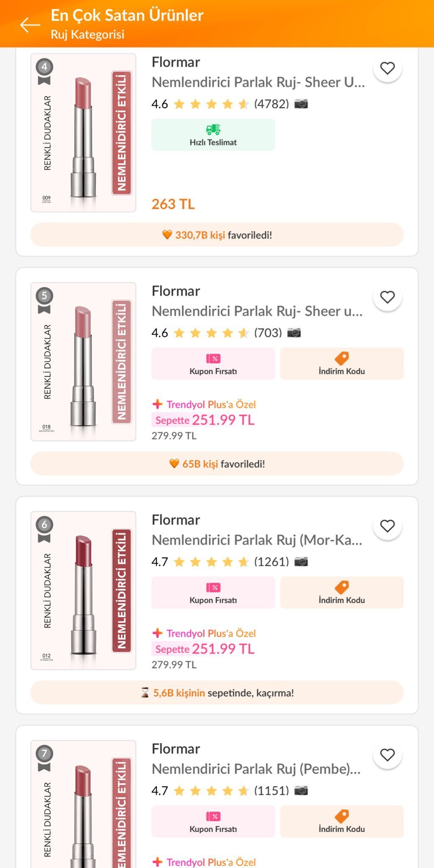
Task: Open rank 4 lipstick product thumbnail
Action: (84, 133)
